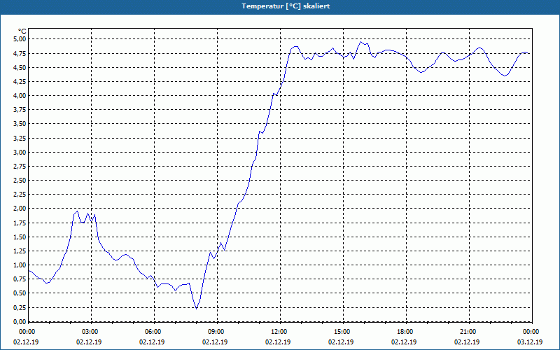Click the 02.12.19 date under 18:00
This screenshot has height=350, width=560.
(404, 342)
